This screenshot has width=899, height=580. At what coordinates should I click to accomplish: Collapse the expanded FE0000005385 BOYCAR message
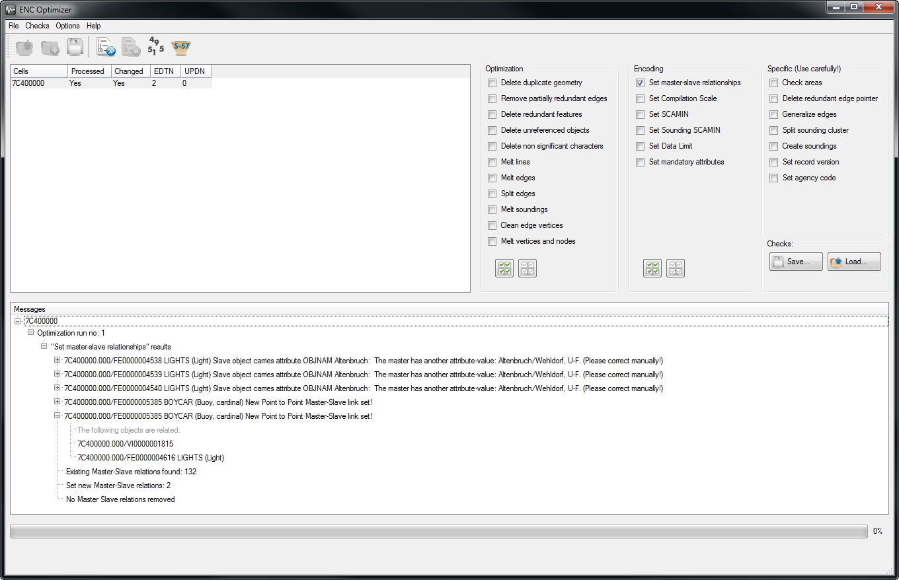(x=57, y=416)
